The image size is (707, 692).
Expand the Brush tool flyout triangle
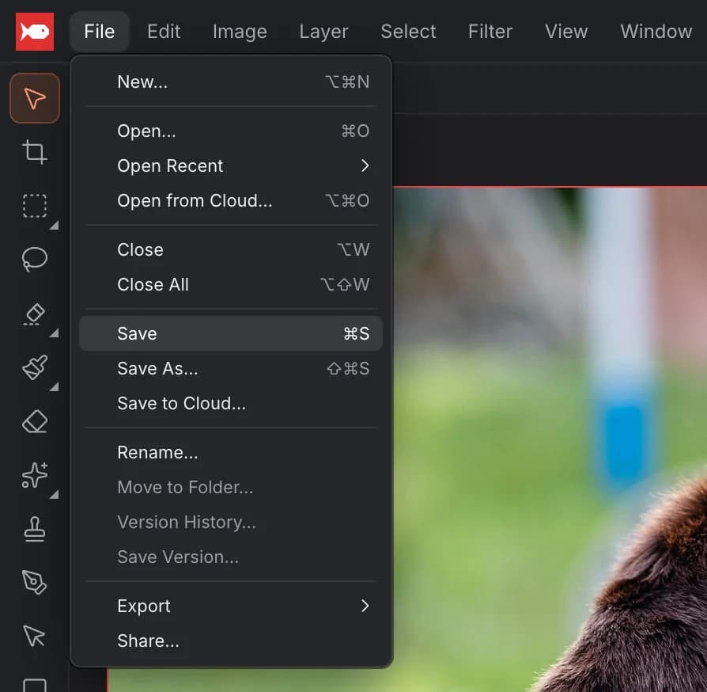point(54,387)
